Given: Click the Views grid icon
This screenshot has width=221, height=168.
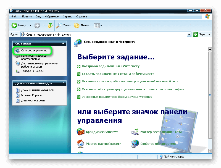Looking at the screenshot, I should [96, 26].
